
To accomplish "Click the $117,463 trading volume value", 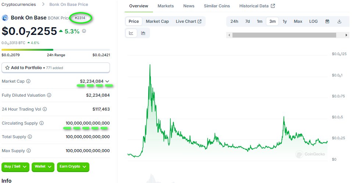I will 101,109.
